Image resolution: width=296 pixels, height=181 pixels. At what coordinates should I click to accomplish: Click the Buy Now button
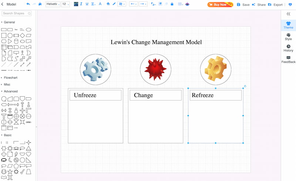[x=220, y=4]
